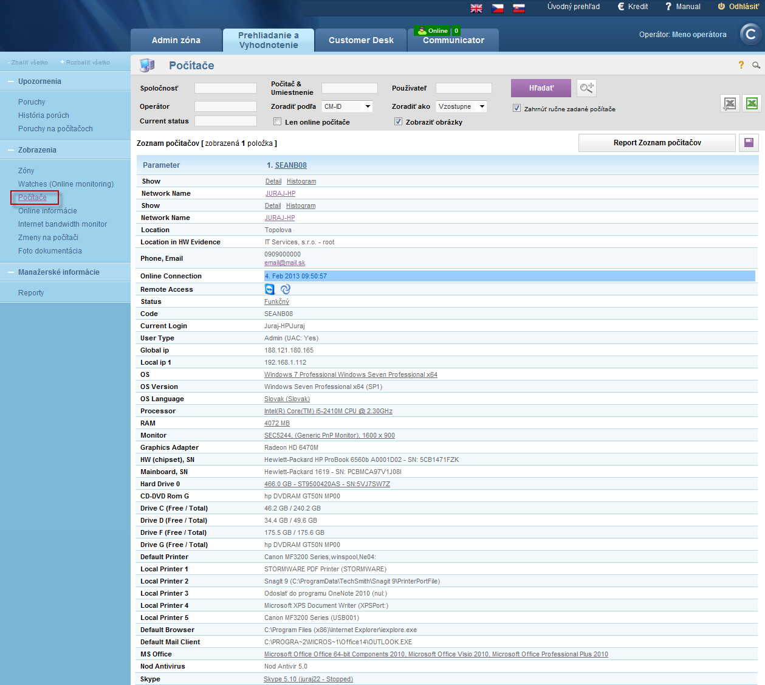The width and height of the screenshot is (765, 685).
Task: Open Kredit with the euro icon
Action: coord(633,7)
